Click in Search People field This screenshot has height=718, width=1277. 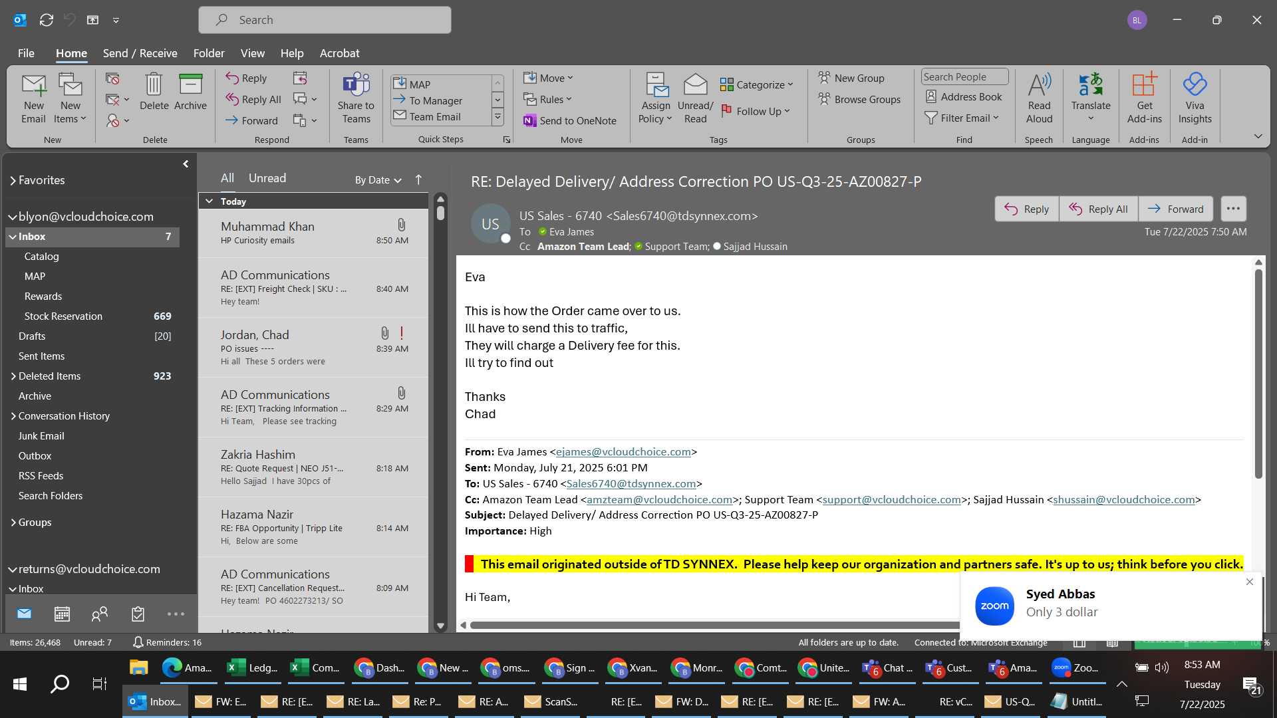click(964, 76)
